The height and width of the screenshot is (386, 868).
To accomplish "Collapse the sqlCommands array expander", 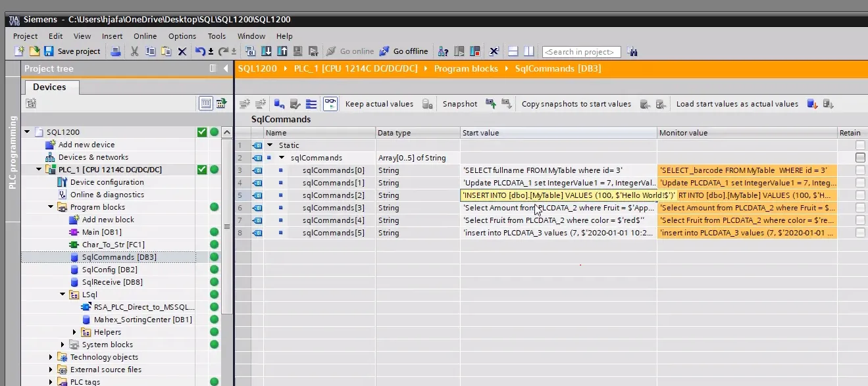I will click(282, 157).
